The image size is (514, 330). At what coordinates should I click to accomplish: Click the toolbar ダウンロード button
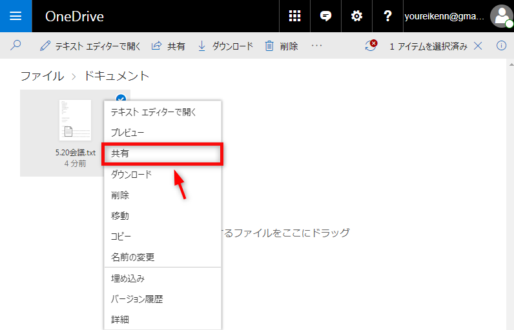pyautogui.click(x=225, y=46)
